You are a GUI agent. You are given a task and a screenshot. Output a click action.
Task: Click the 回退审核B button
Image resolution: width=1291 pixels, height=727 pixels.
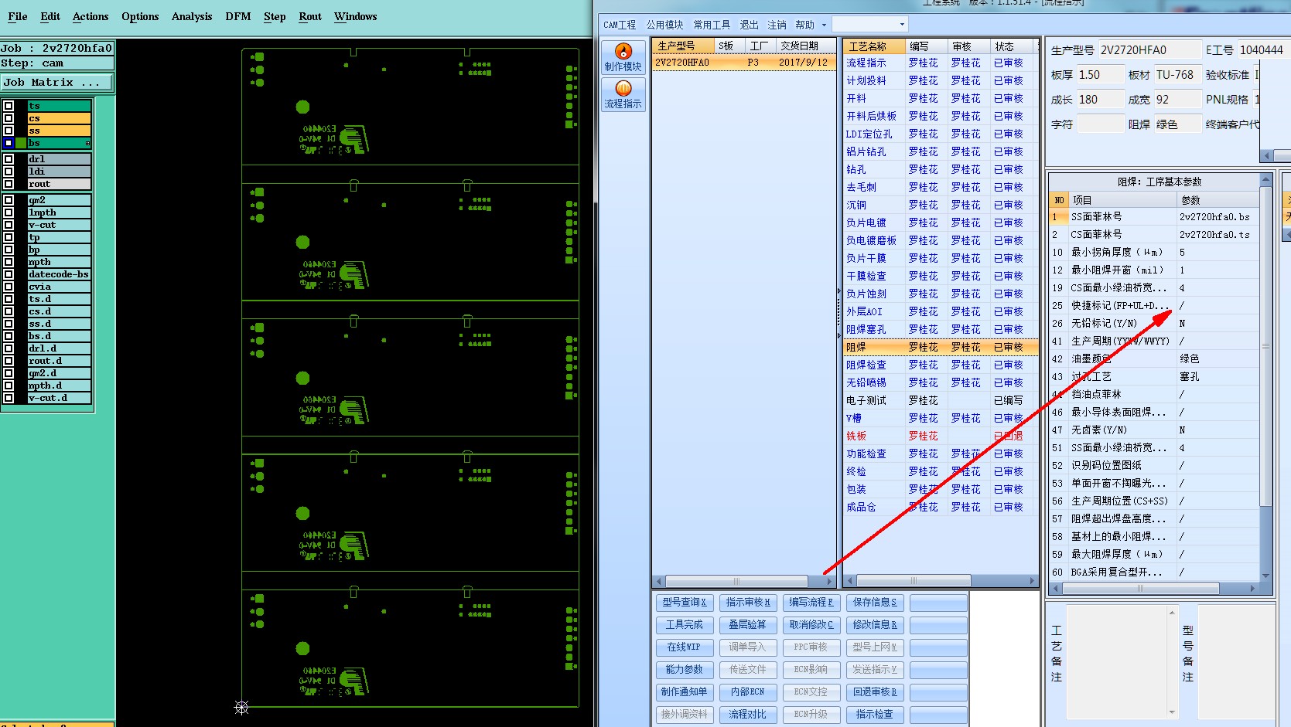coord(875,692)
